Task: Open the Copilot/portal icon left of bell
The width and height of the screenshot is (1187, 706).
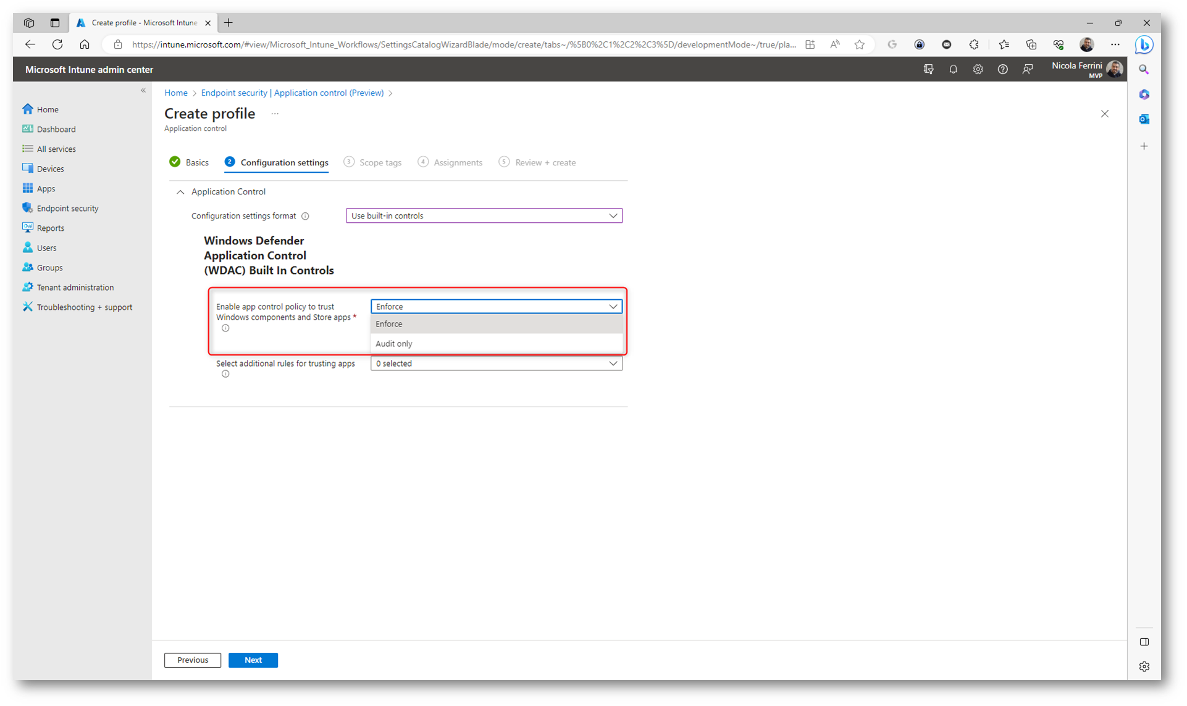Action: click(928, 69)
